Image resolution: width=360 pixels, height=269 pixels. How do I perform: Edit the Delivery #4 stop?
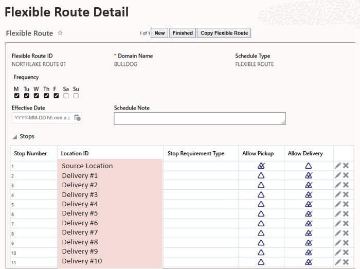(x=338, y=204)
